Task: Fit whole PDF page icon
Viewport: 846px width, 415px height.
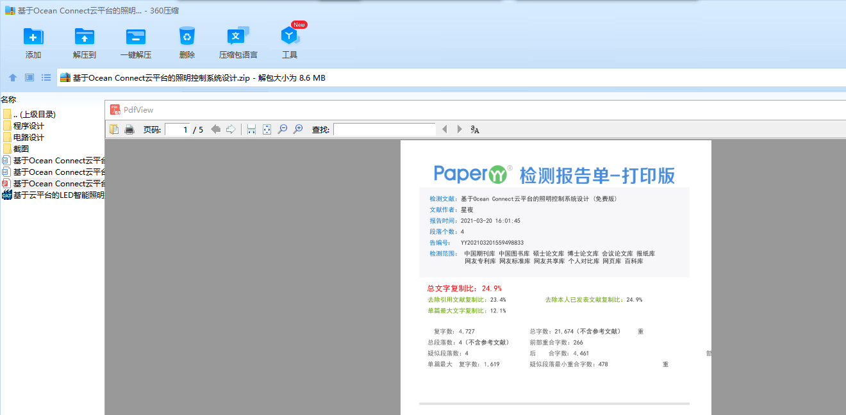Action: [x=267, y=129]
